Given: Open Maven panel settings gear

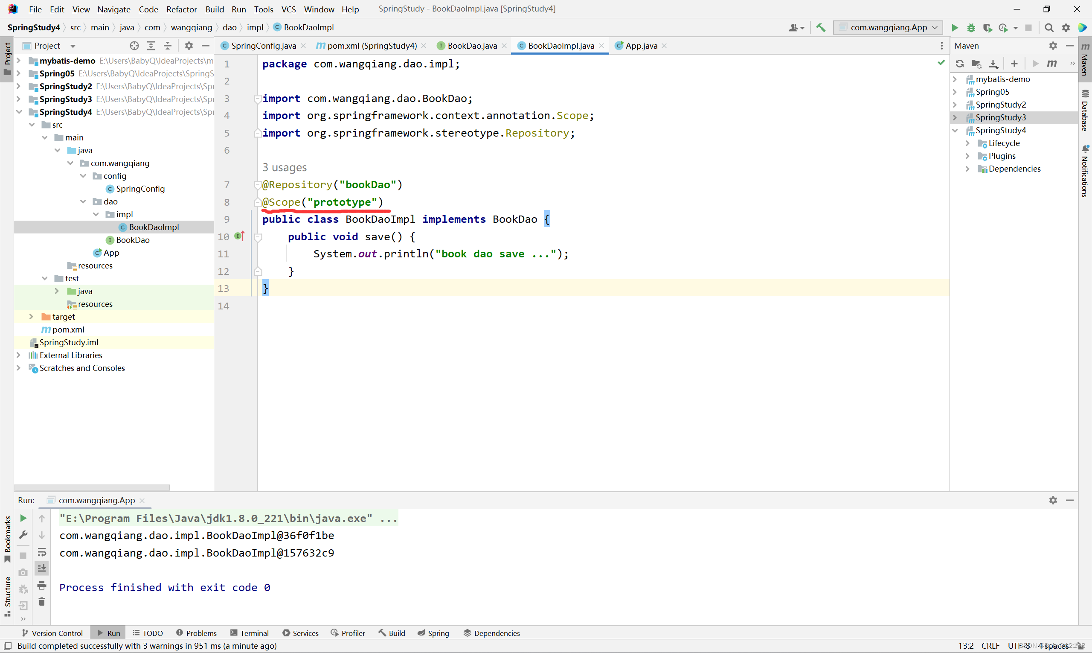Looking at the screenshot, I should (1053, 46).
